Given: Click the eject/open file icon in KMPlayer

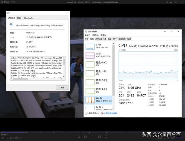Looking at the screenshot, I should point(79,137).
